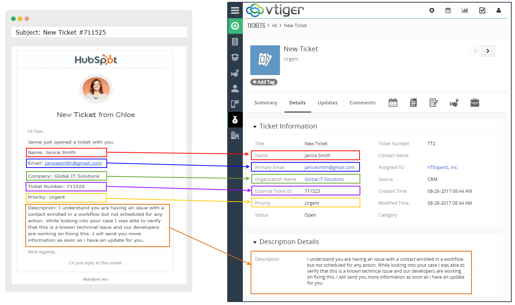Click 'Priority: Urgent' in the email

point(46,197)
